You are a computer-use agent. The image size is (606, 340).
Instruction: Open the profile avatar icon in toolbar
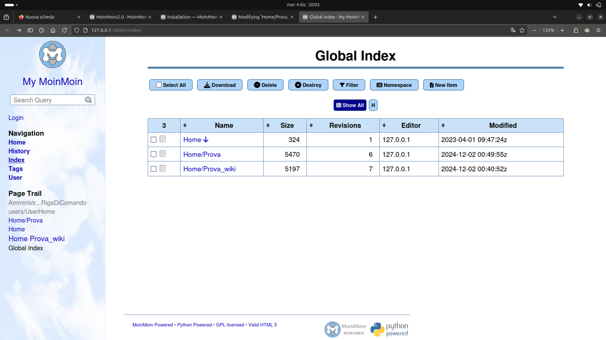[587, 30]
